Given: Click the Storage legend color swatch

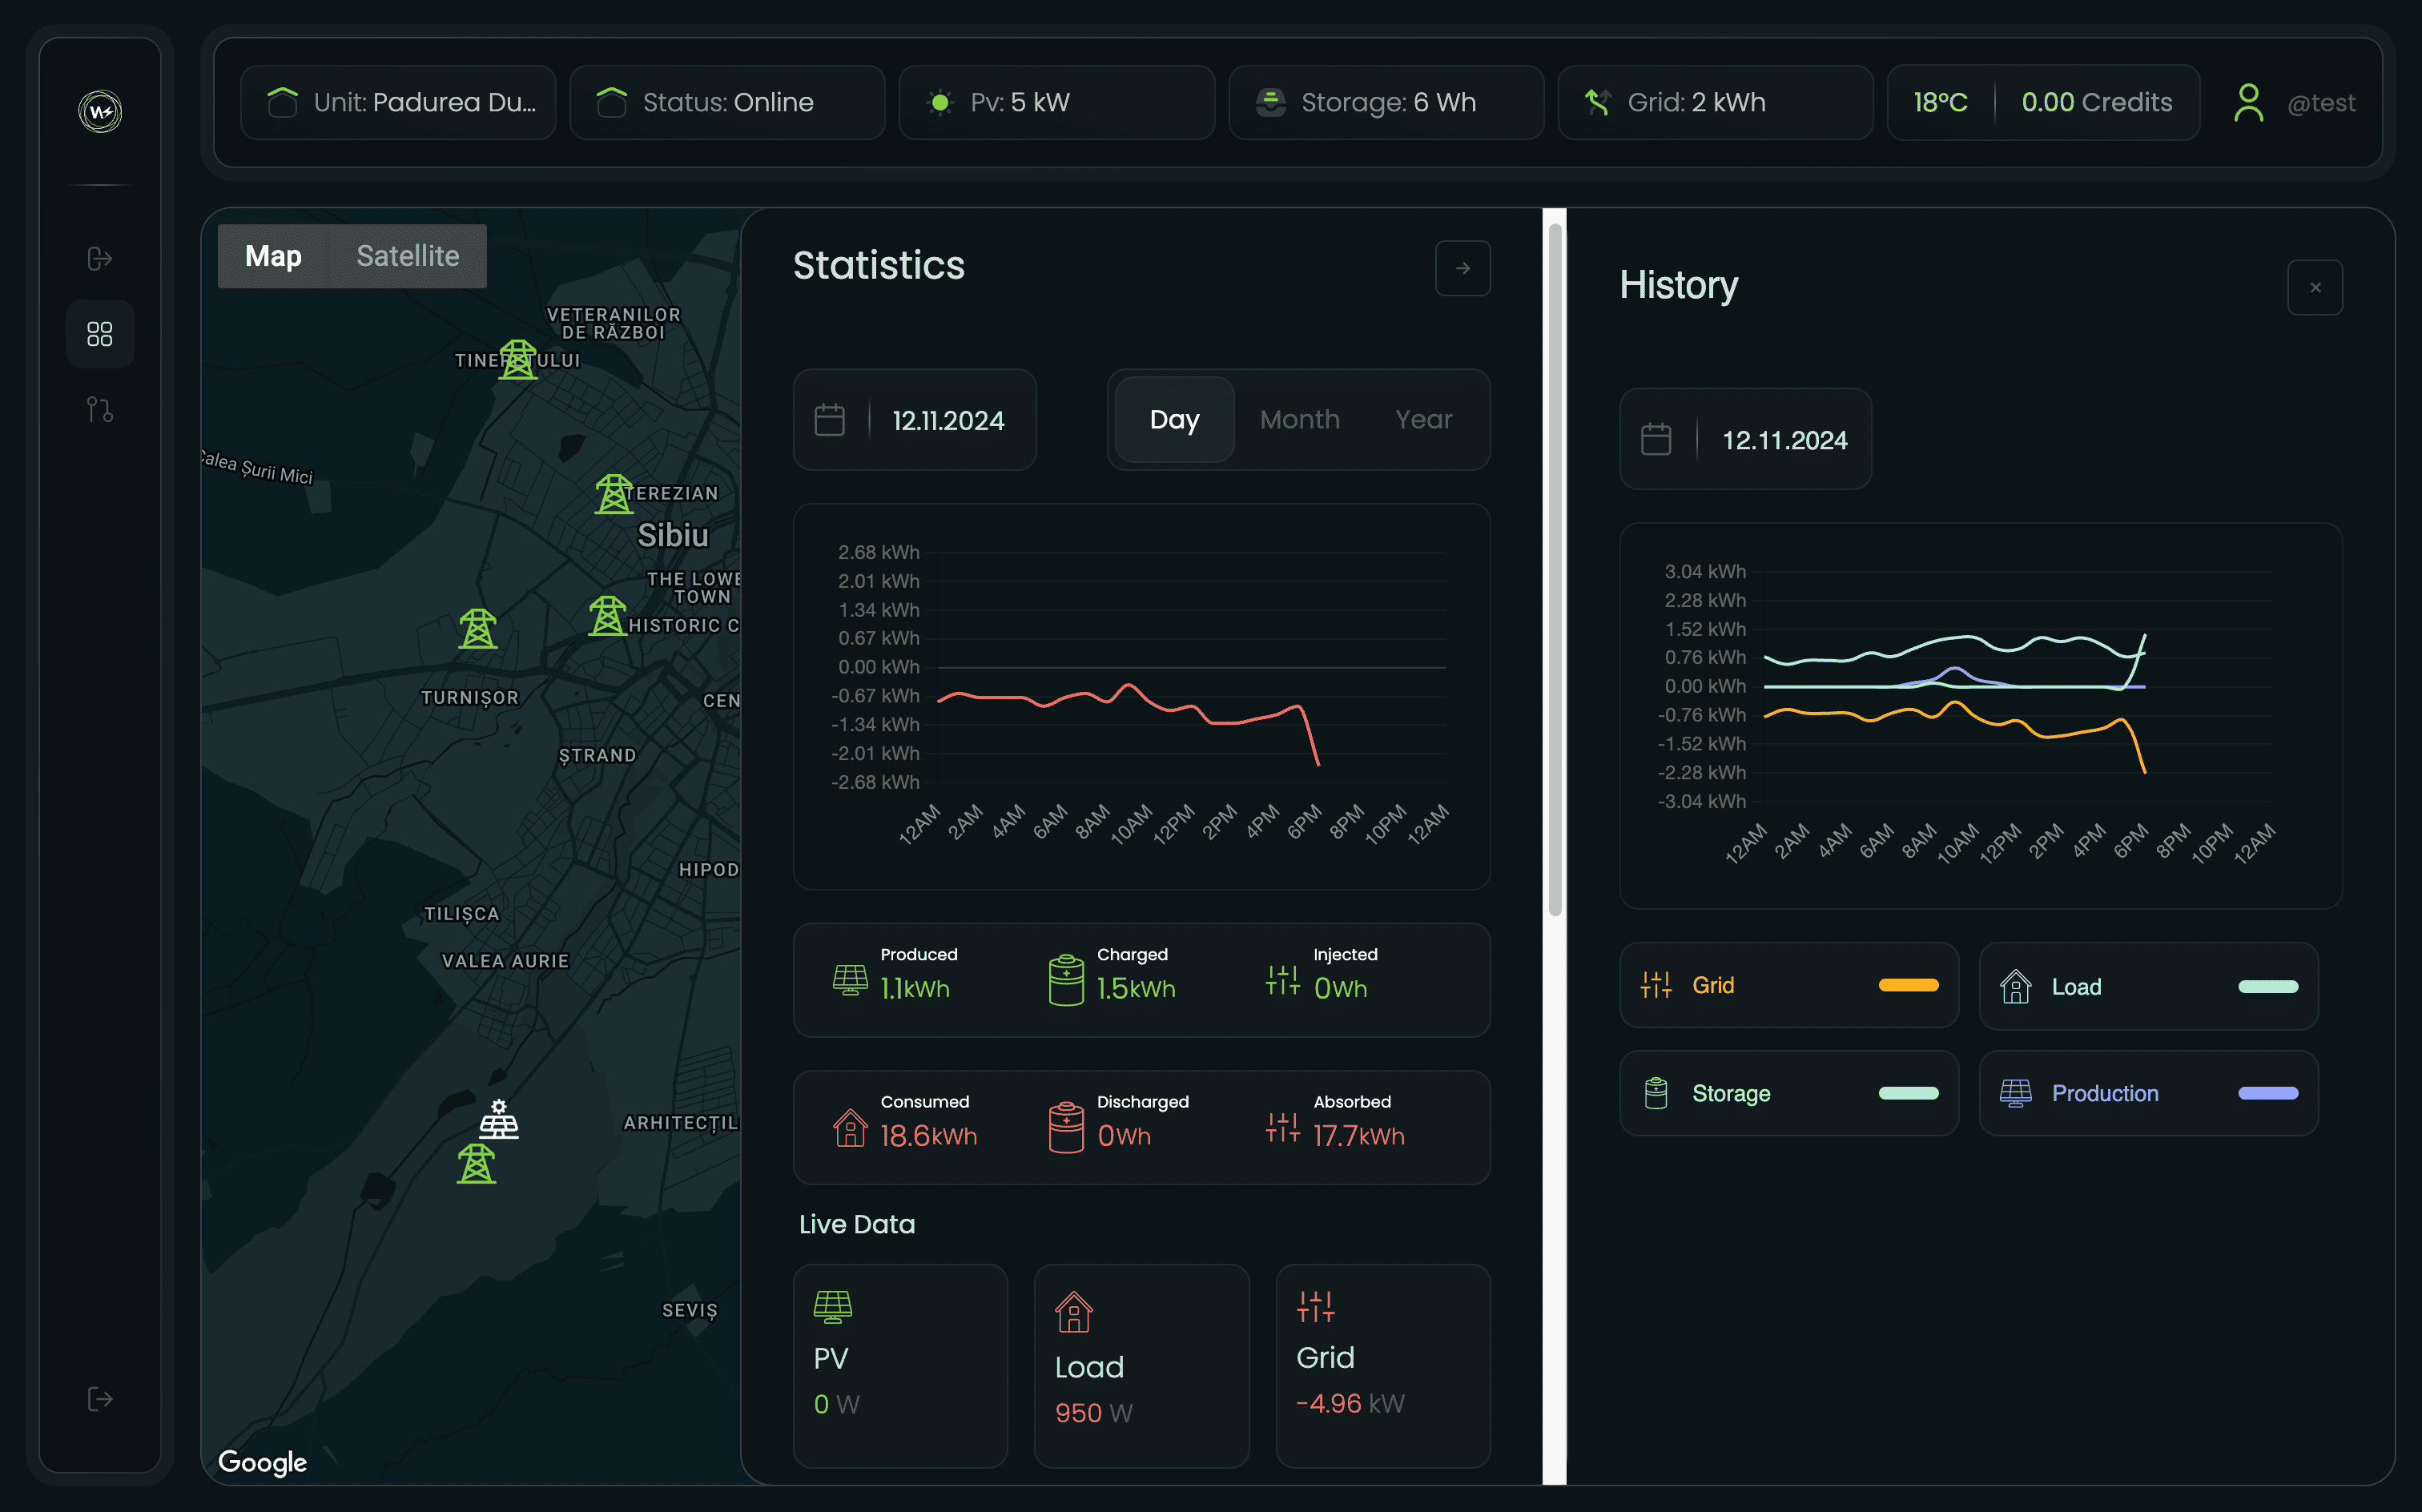Looking at the screenshot, I should pos(1908,1093).
